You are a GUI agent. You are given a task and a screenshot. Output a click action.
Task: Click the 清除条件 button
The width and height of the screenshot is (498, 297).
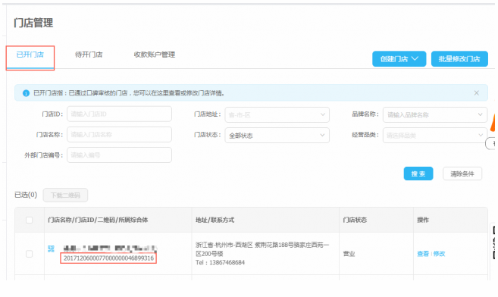pyautogui.click(x=462, y=174)
